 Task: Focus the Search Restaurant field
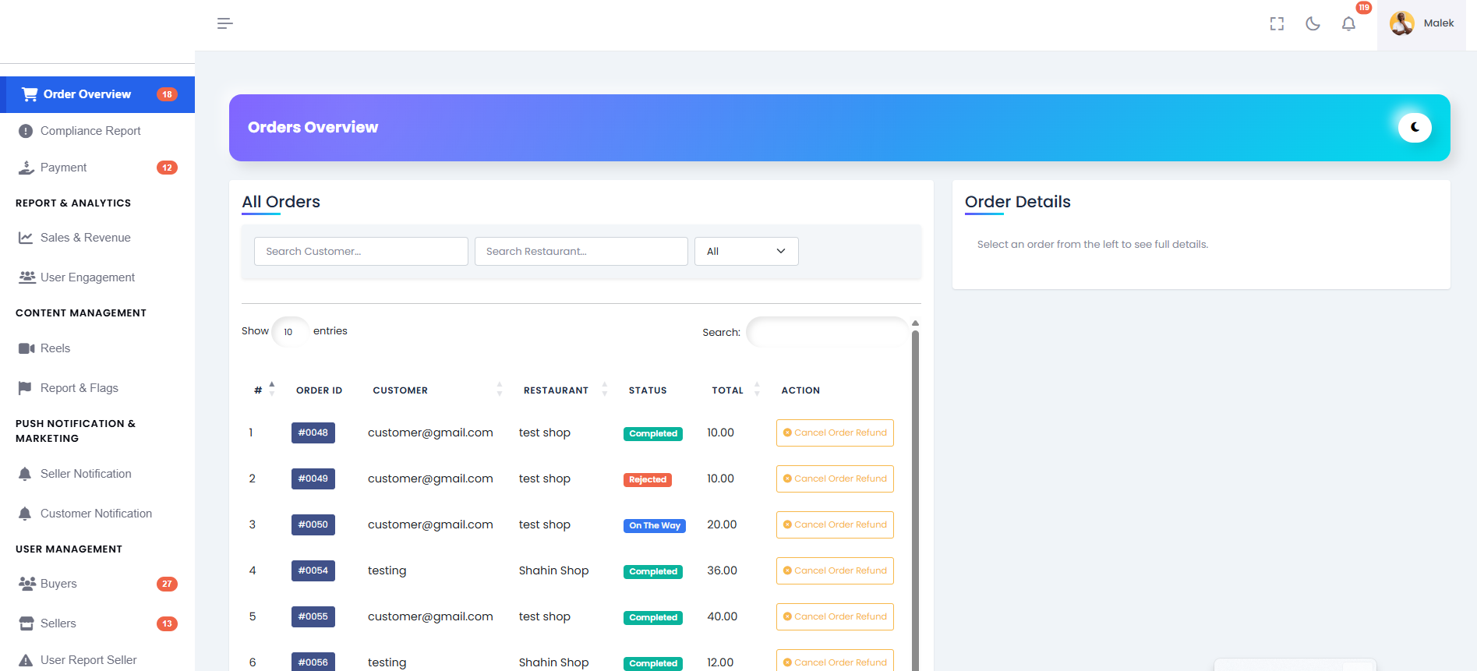click(581, 251)
